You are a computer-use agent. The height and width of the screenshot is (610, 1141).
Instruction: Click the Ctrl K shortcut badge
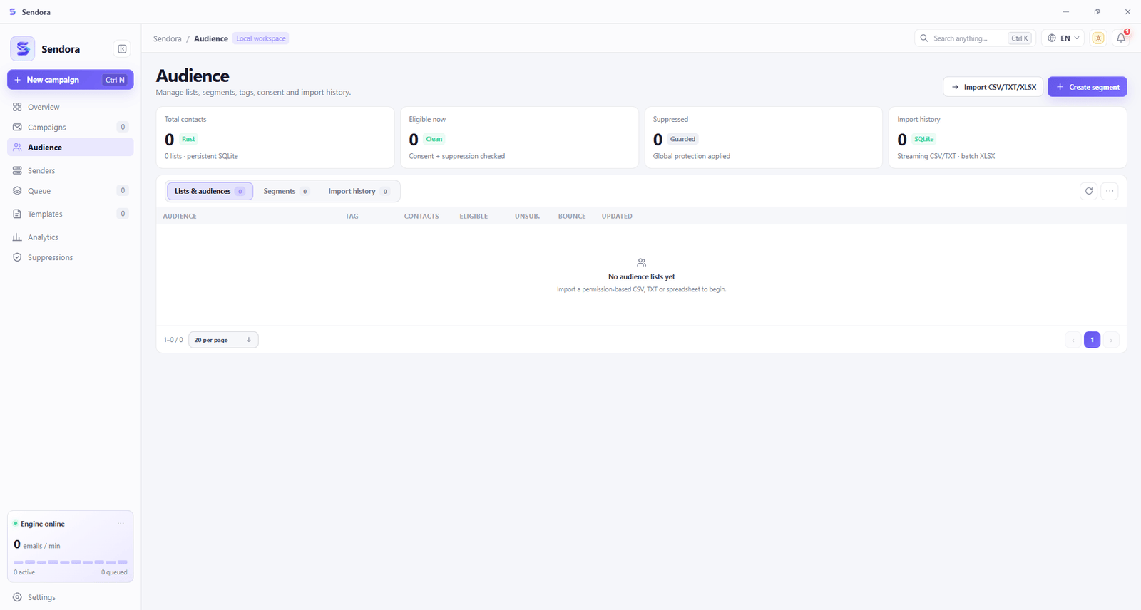tap(1020, 38)
